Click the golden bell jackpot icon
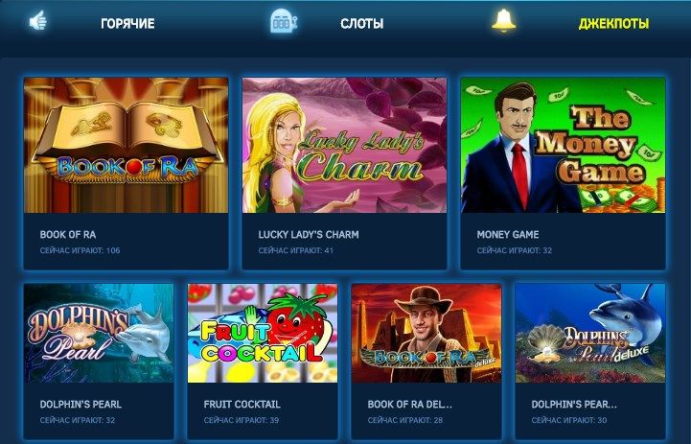The width and height of the screenshot is (691, 444). [x=503, y=20]
